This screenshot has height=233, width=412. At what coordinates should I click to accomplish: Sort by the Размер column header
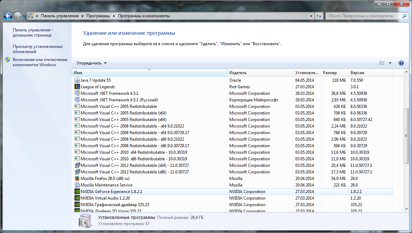[334, 72]
